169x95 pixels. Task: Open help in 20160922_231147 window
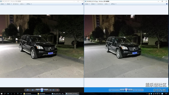[x=167, y=4]
